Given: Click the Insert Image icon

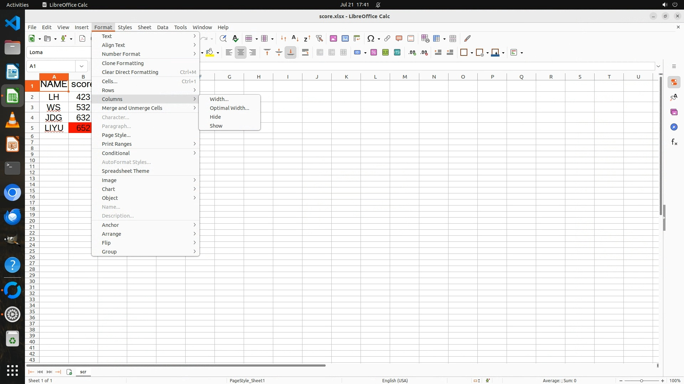Looking at the screenshot, I should coord(333,38).
